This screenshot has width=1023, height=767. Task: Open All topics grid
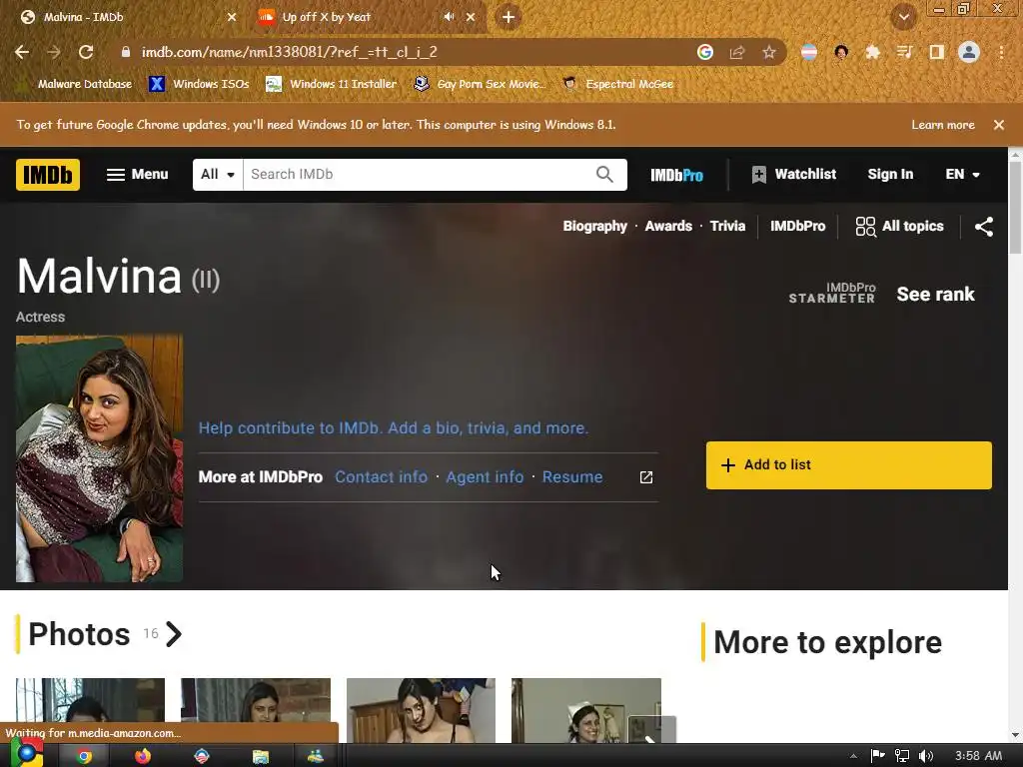[899, 227]
